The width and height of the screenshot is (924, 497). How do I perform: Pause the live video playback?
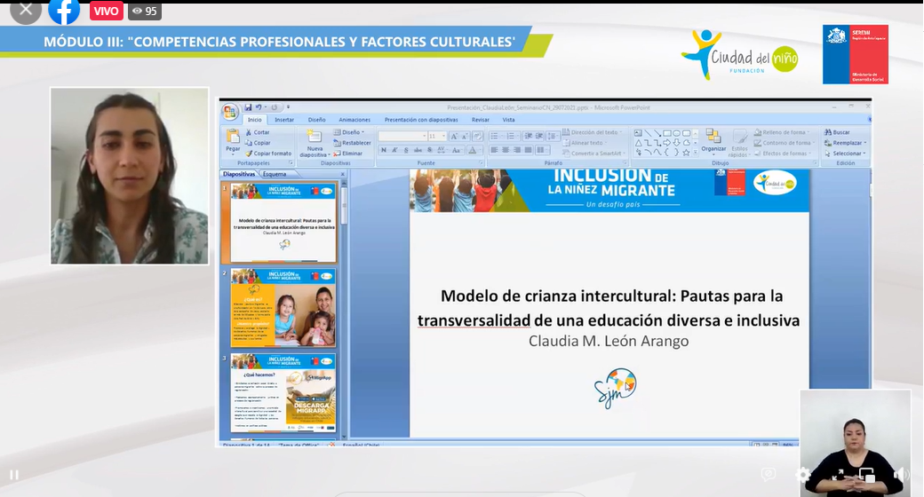[13, 475]
